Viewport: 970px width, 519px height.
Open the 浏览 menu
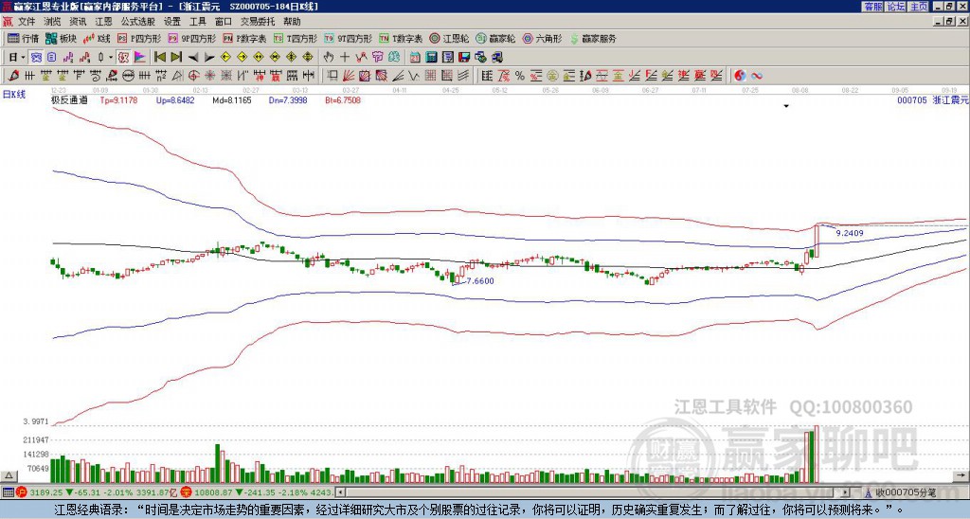click(53, 22)
